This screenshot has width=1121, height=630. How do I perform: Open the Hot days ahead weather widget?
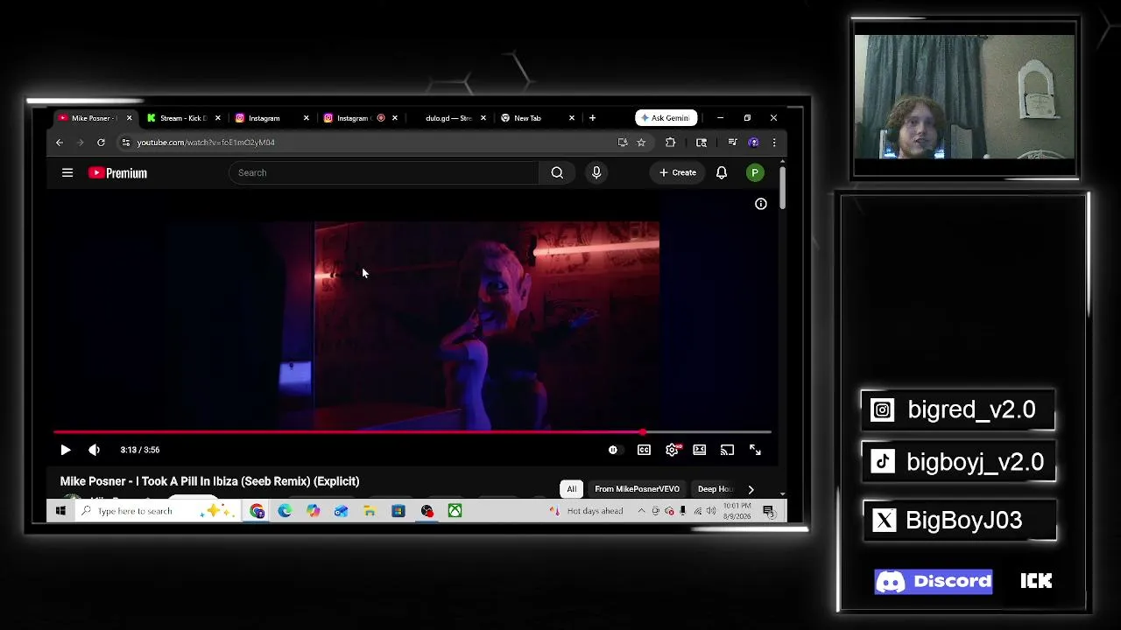(x=587, y=511)
